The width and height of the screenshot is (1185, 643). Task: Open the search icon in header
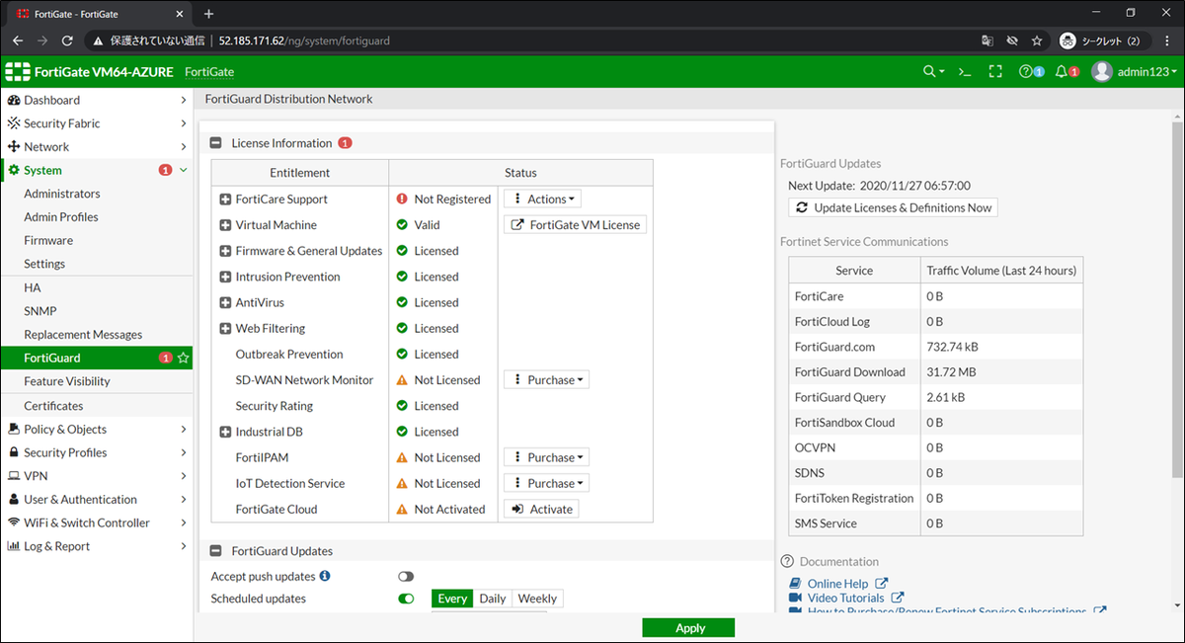click(933, 72)
